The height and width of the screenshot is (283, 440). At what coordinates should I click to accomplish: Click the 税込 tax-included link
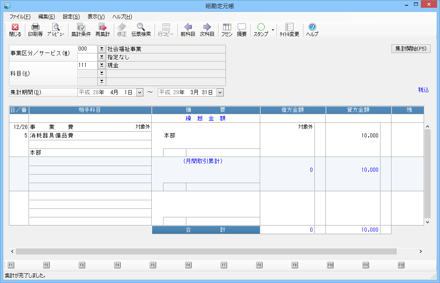click(x=423, y=90)
